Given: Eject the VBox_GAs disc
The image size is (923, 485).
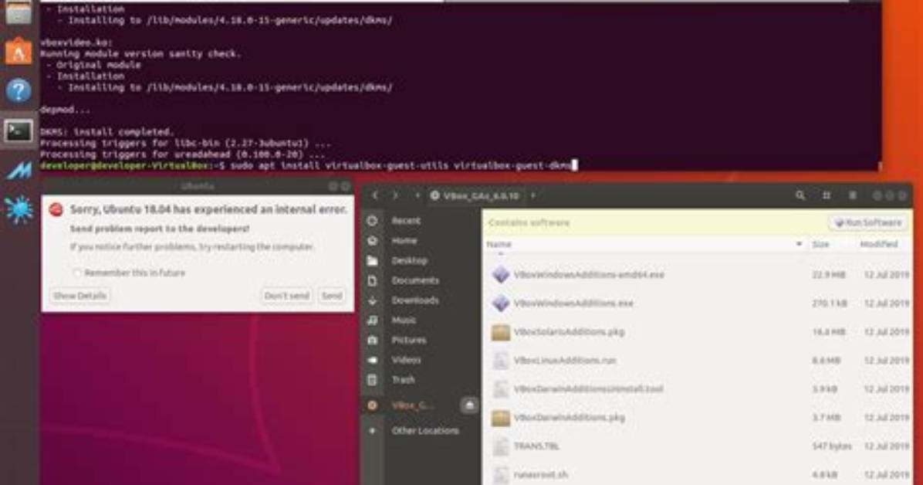Looking at the screenshot, I should pyautogui.click(x=469, y=405).
